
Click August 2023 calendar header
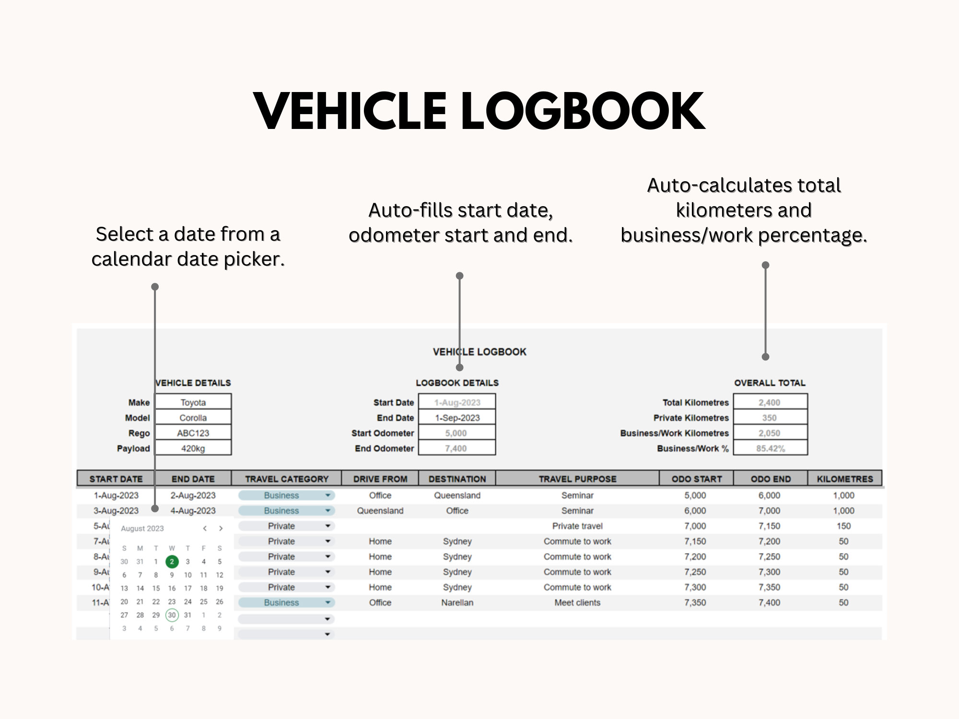coord(141,528)
